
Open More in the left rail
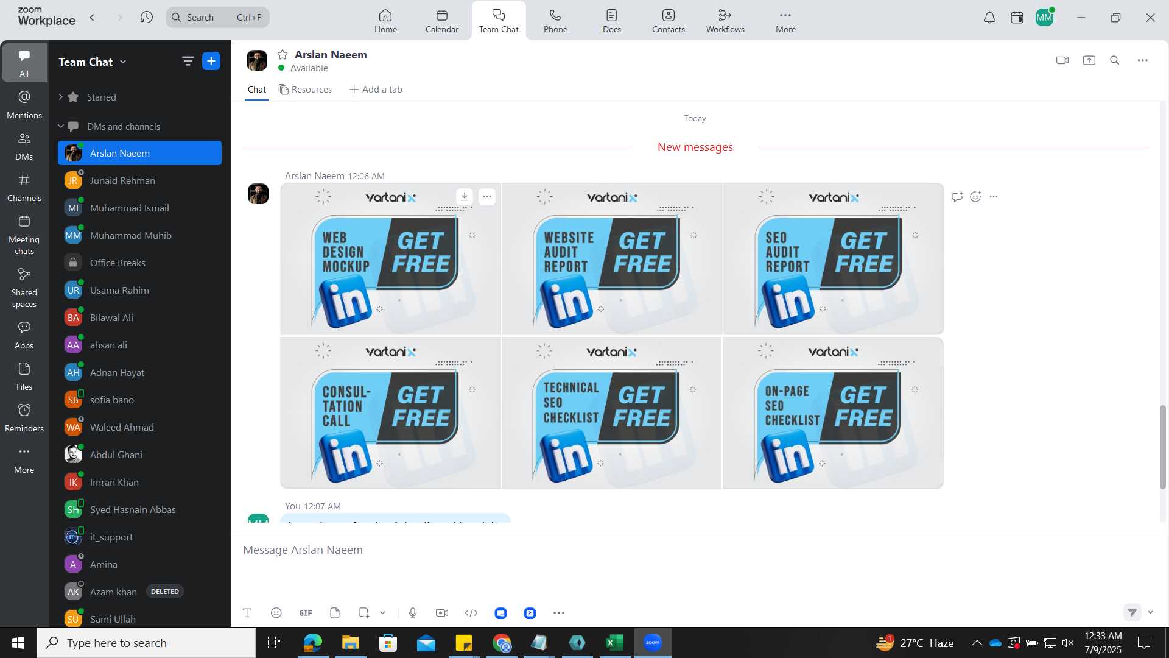[x=24, y=459]
